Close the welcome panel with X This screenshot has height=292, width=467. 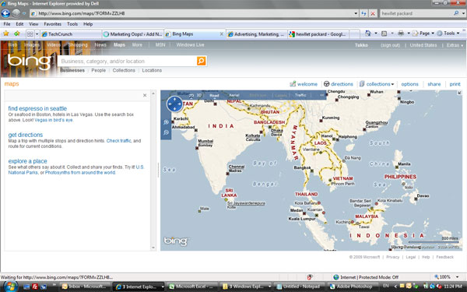tap(145, 95)
